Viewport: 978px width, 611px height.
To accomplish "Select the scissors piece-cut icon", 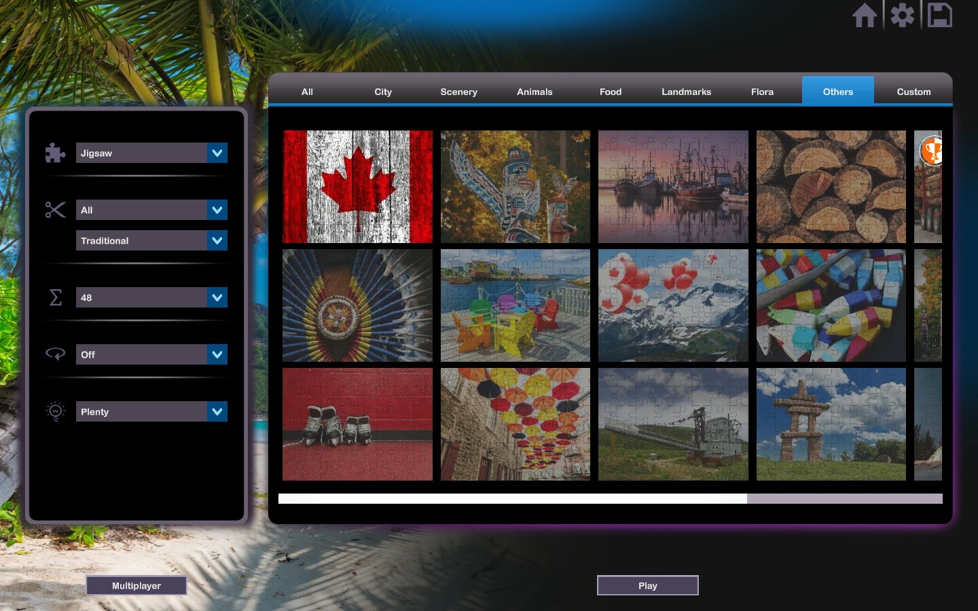I will point(55,210).
